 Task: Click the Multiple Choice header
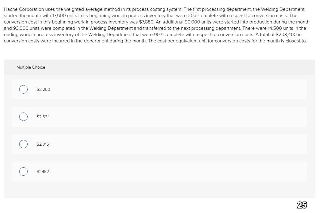31,67
